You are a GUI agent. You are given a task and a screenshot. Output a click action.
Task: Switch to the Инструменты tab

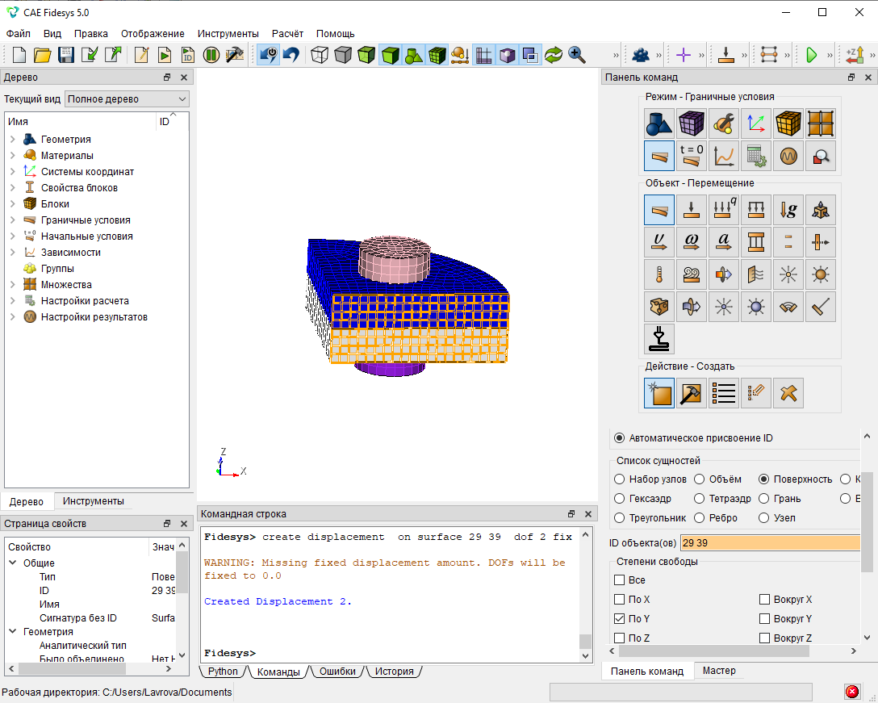click(93, 500)
